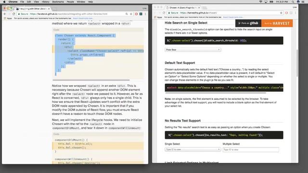Open the View menu
This screenshot has height=173, width=308.
37,2
